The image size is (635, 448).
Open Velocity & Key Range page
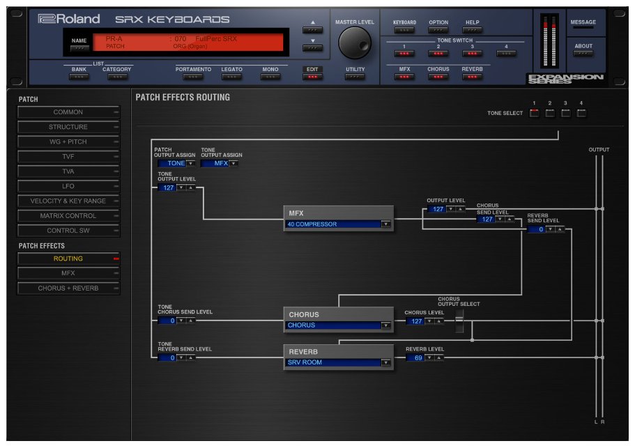(x=68, y=201)
